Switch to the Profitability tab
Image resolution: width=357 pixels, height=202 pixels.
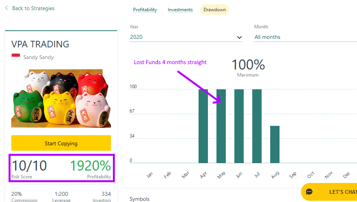145,10
